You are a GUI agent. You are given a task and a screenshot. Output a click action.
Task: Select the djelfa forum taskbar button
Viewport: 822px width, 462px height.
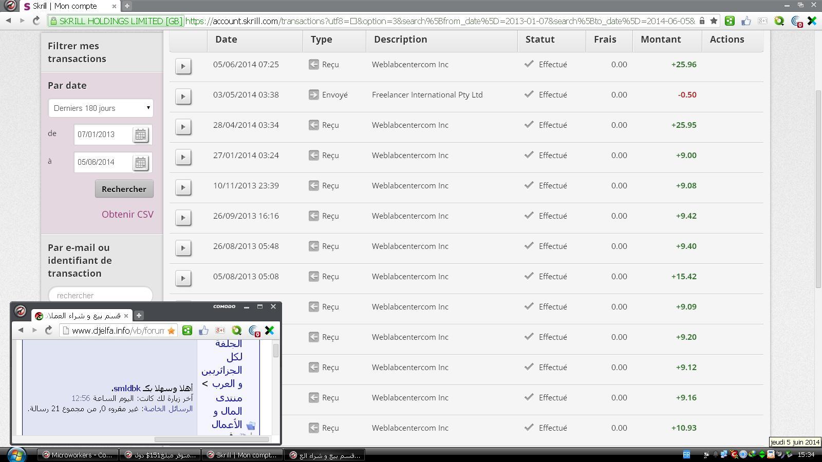(325, 455)
